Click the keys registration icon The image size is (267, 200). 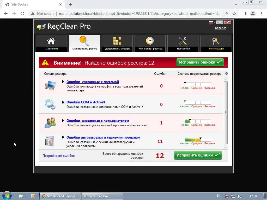(x=216, y=41)
